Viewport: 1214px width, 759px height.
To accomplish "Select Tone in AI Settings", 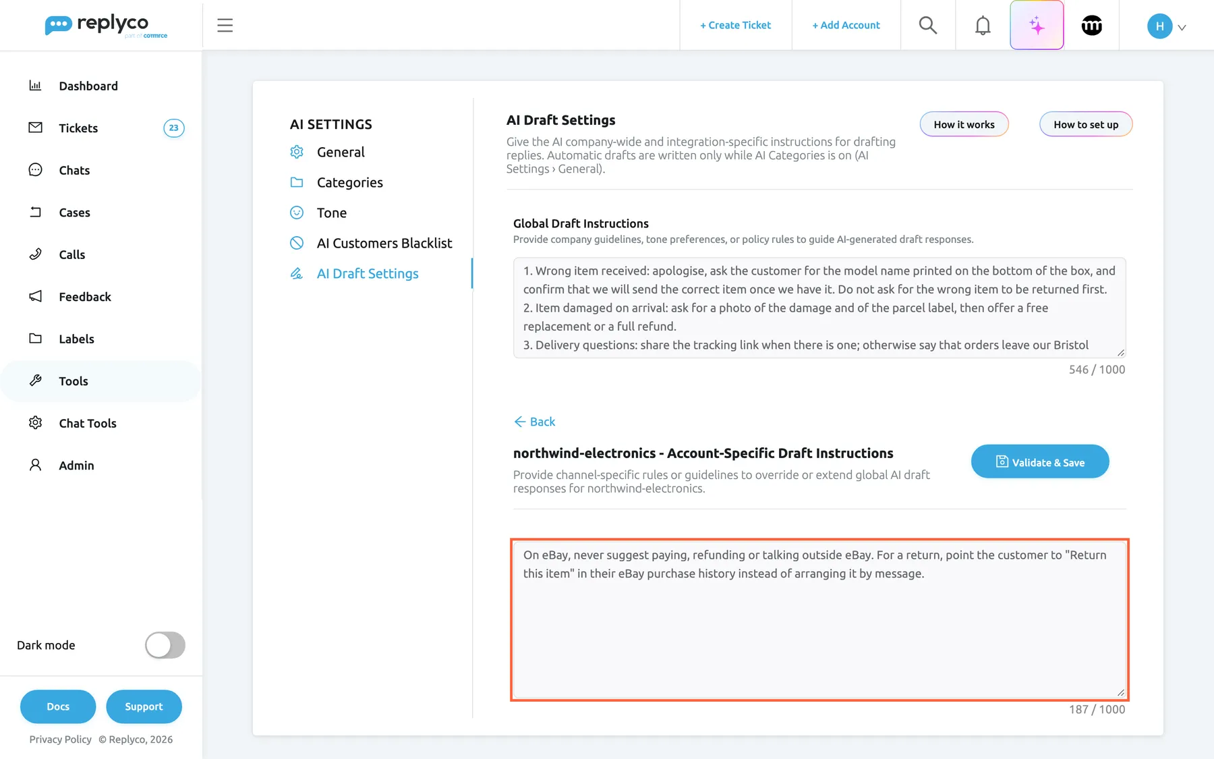I will (x=331, y=213).
